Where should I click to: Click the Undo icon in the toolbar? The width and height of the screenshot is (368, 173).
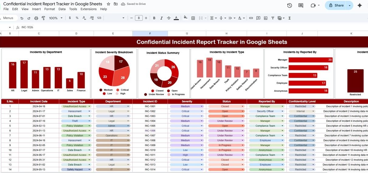(x=22, y=18)
